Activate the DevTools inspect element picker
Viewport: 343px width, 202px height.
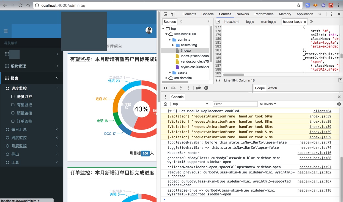165,14
